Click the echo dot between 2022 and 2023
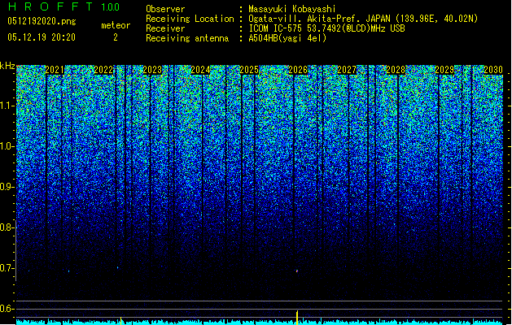 [x=117, y=267]
